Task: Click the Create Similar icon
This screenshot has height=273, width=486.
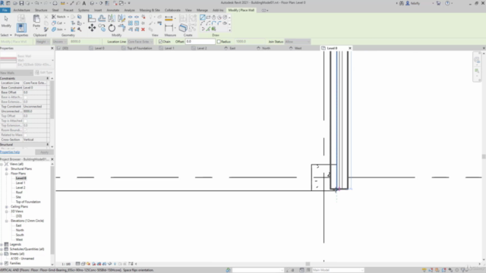Action: pos(183,27)
